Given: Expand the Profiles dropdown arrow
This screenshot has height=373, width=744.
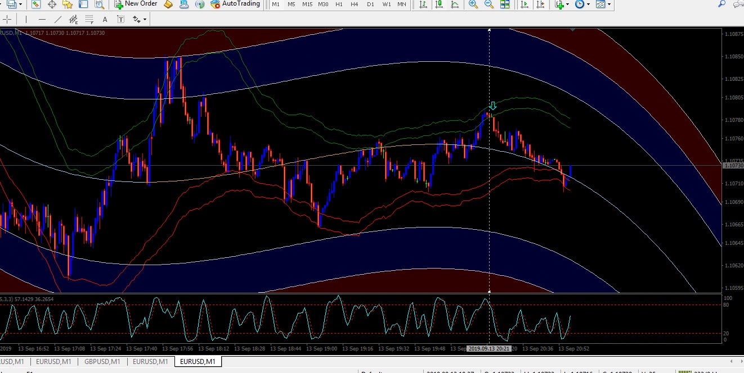Looking at the screenshot, I should [x=20, y=4].
